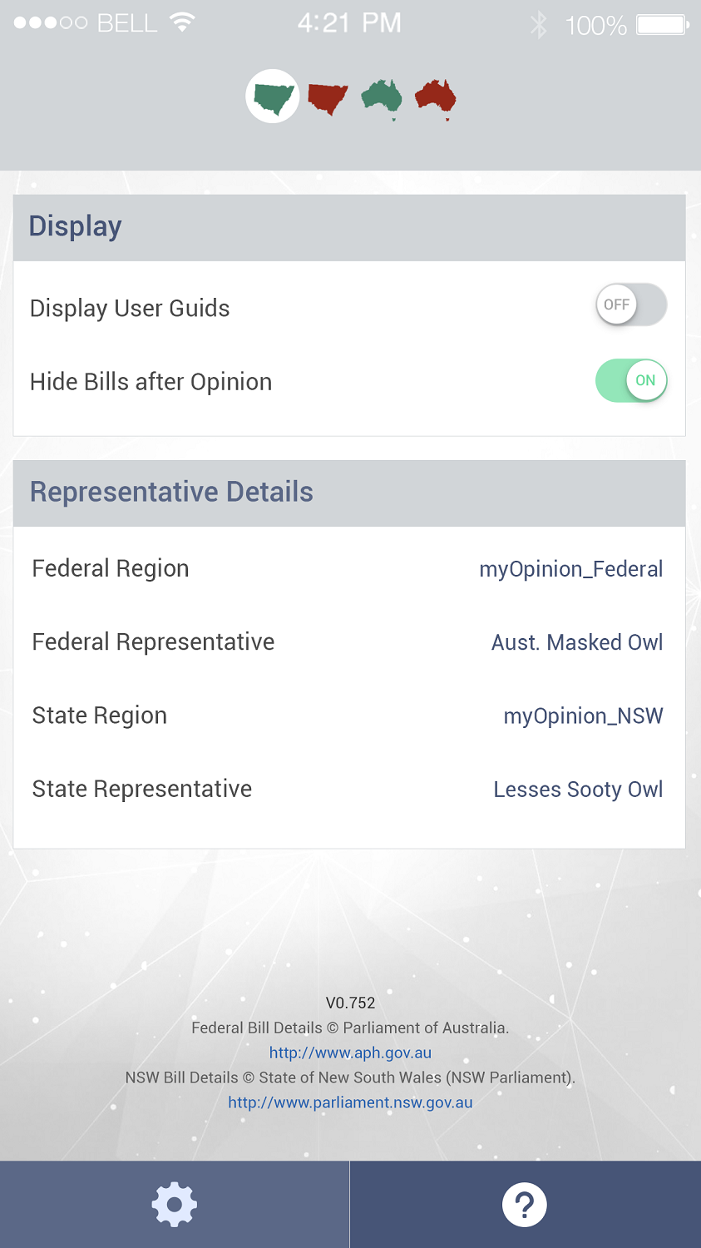
Task: Select the green Australia map icon
Action: [382, 97]
